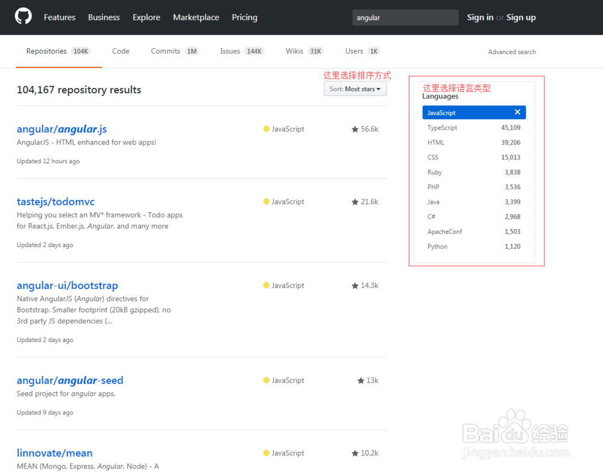
Task: Click star count 10.2k for linnovate/mean
Action: [365, 453]
